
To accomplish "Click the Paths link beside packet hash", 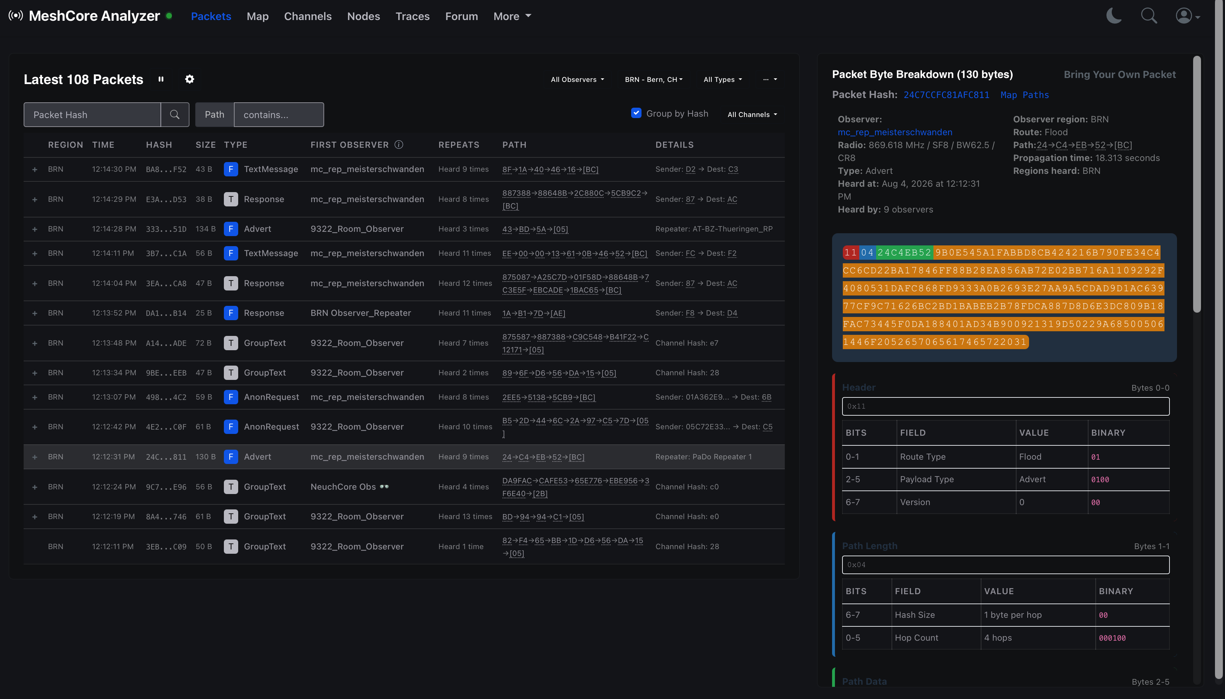I will coord(1036,95).
